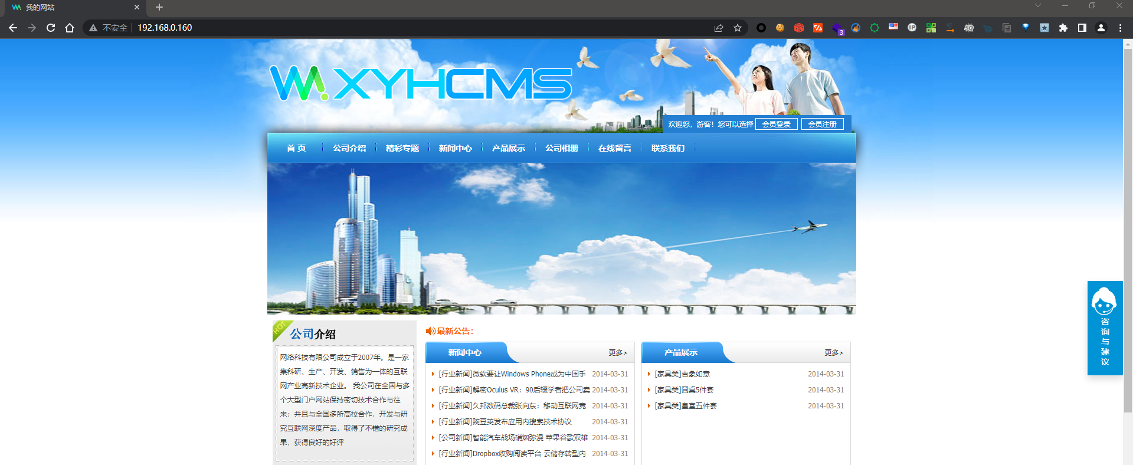1133x465 pixels.
Task: Open the SQ extension icon
Action: click(x=969, y=28)
